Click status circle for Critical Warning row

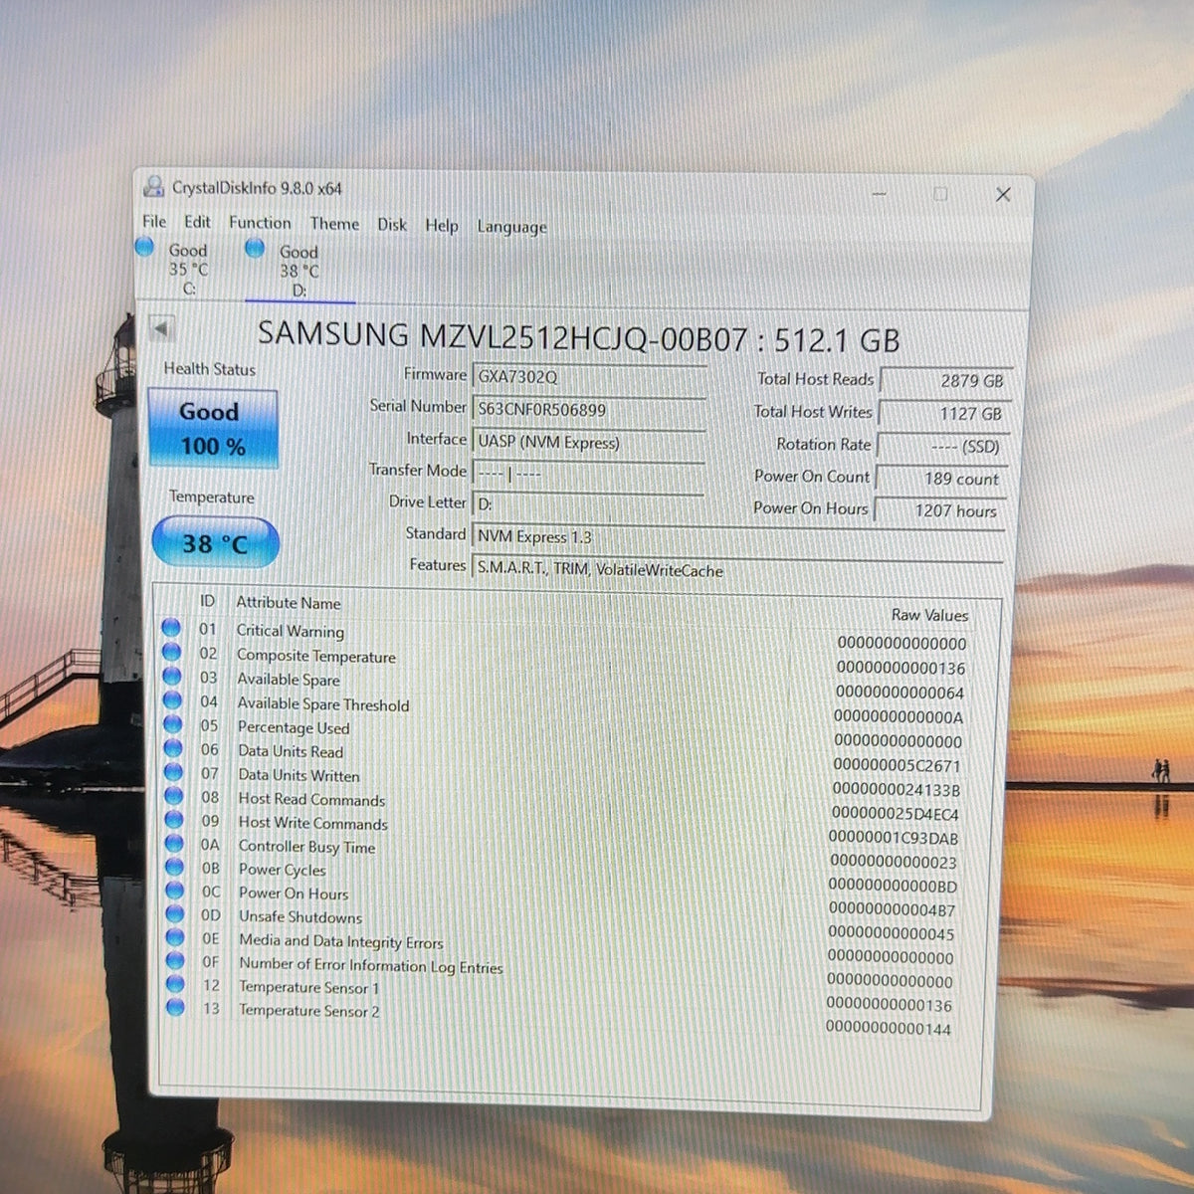(x=171, y=627)
